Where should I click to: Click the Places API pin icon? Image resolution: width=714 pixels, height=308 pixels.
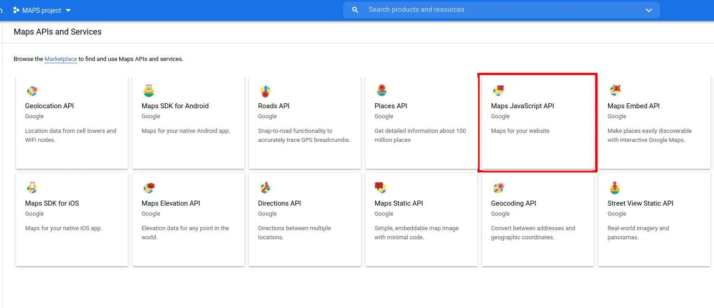[x=382, y=91]
